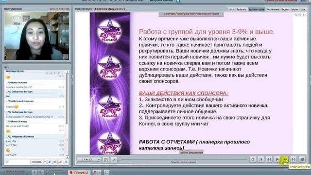Screen dimensions: 311x175
Task: Go to the next slide
Action: coord(285,159)
